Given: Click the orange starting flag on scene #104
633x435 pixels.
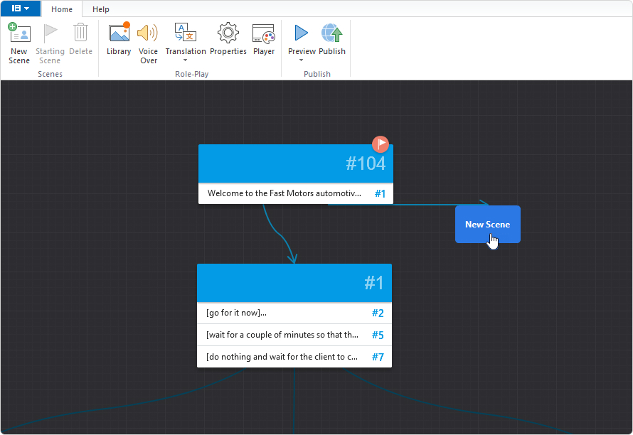Looking at the screenshot, I should point(381,144).
